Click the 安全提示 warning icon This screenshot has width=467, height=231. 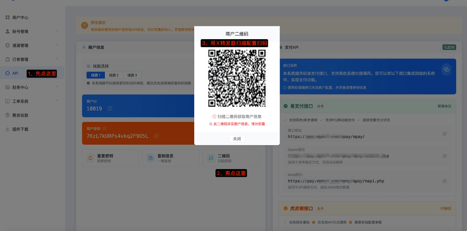[85, 26]
